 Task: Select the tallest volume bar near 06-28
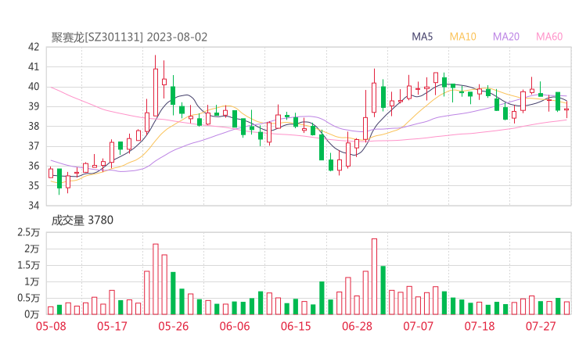click(x=375, y=277)
